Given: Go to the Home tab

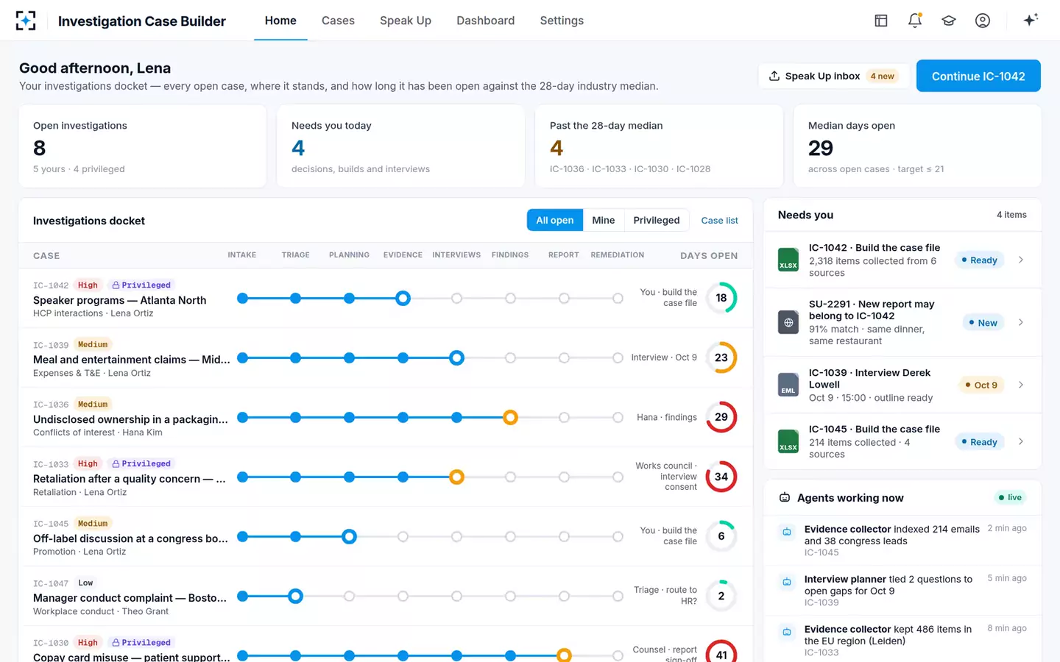Looking at the screenshot, I should (280, 21).
